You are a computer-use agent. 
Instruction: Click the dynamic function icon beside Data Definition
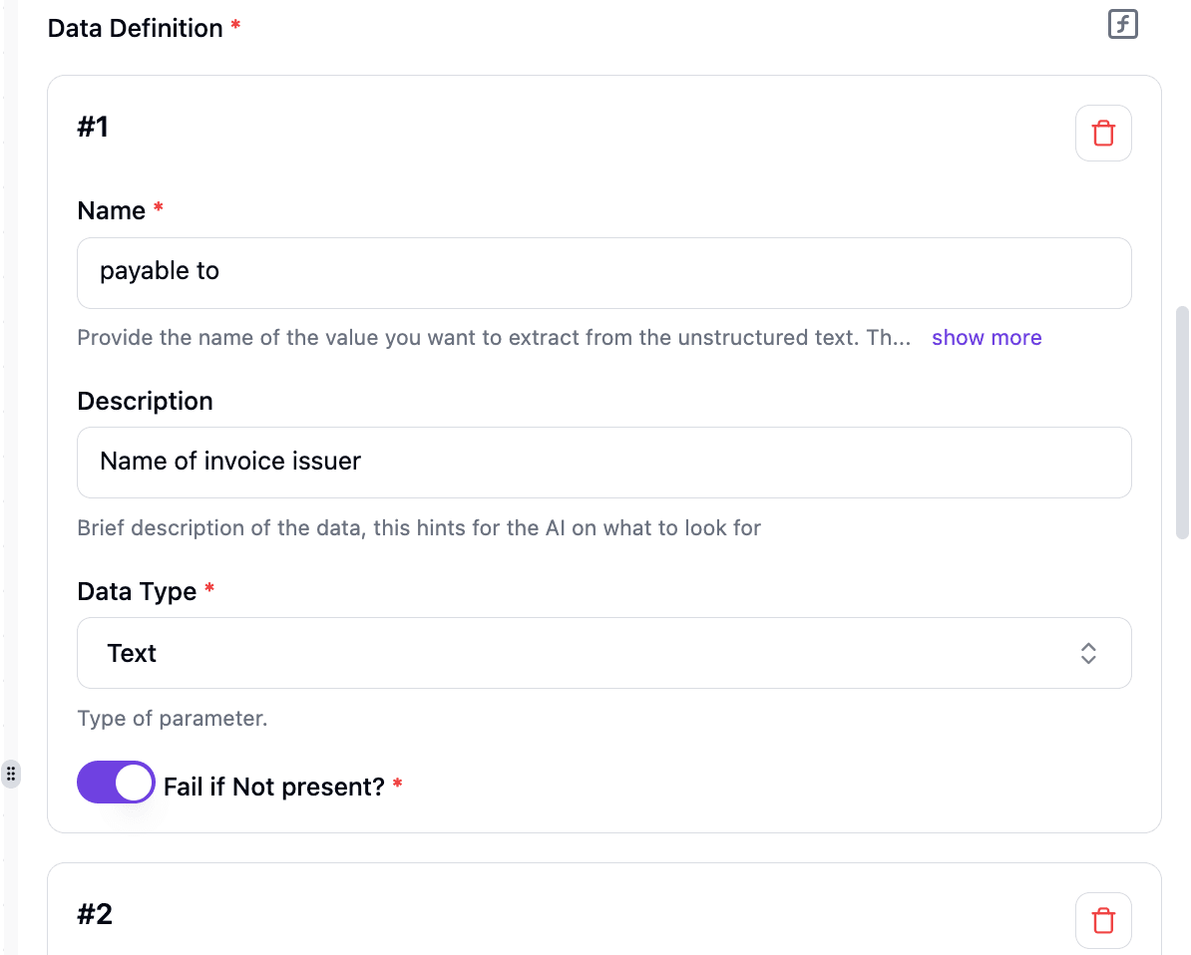[x=1123, y=25]
